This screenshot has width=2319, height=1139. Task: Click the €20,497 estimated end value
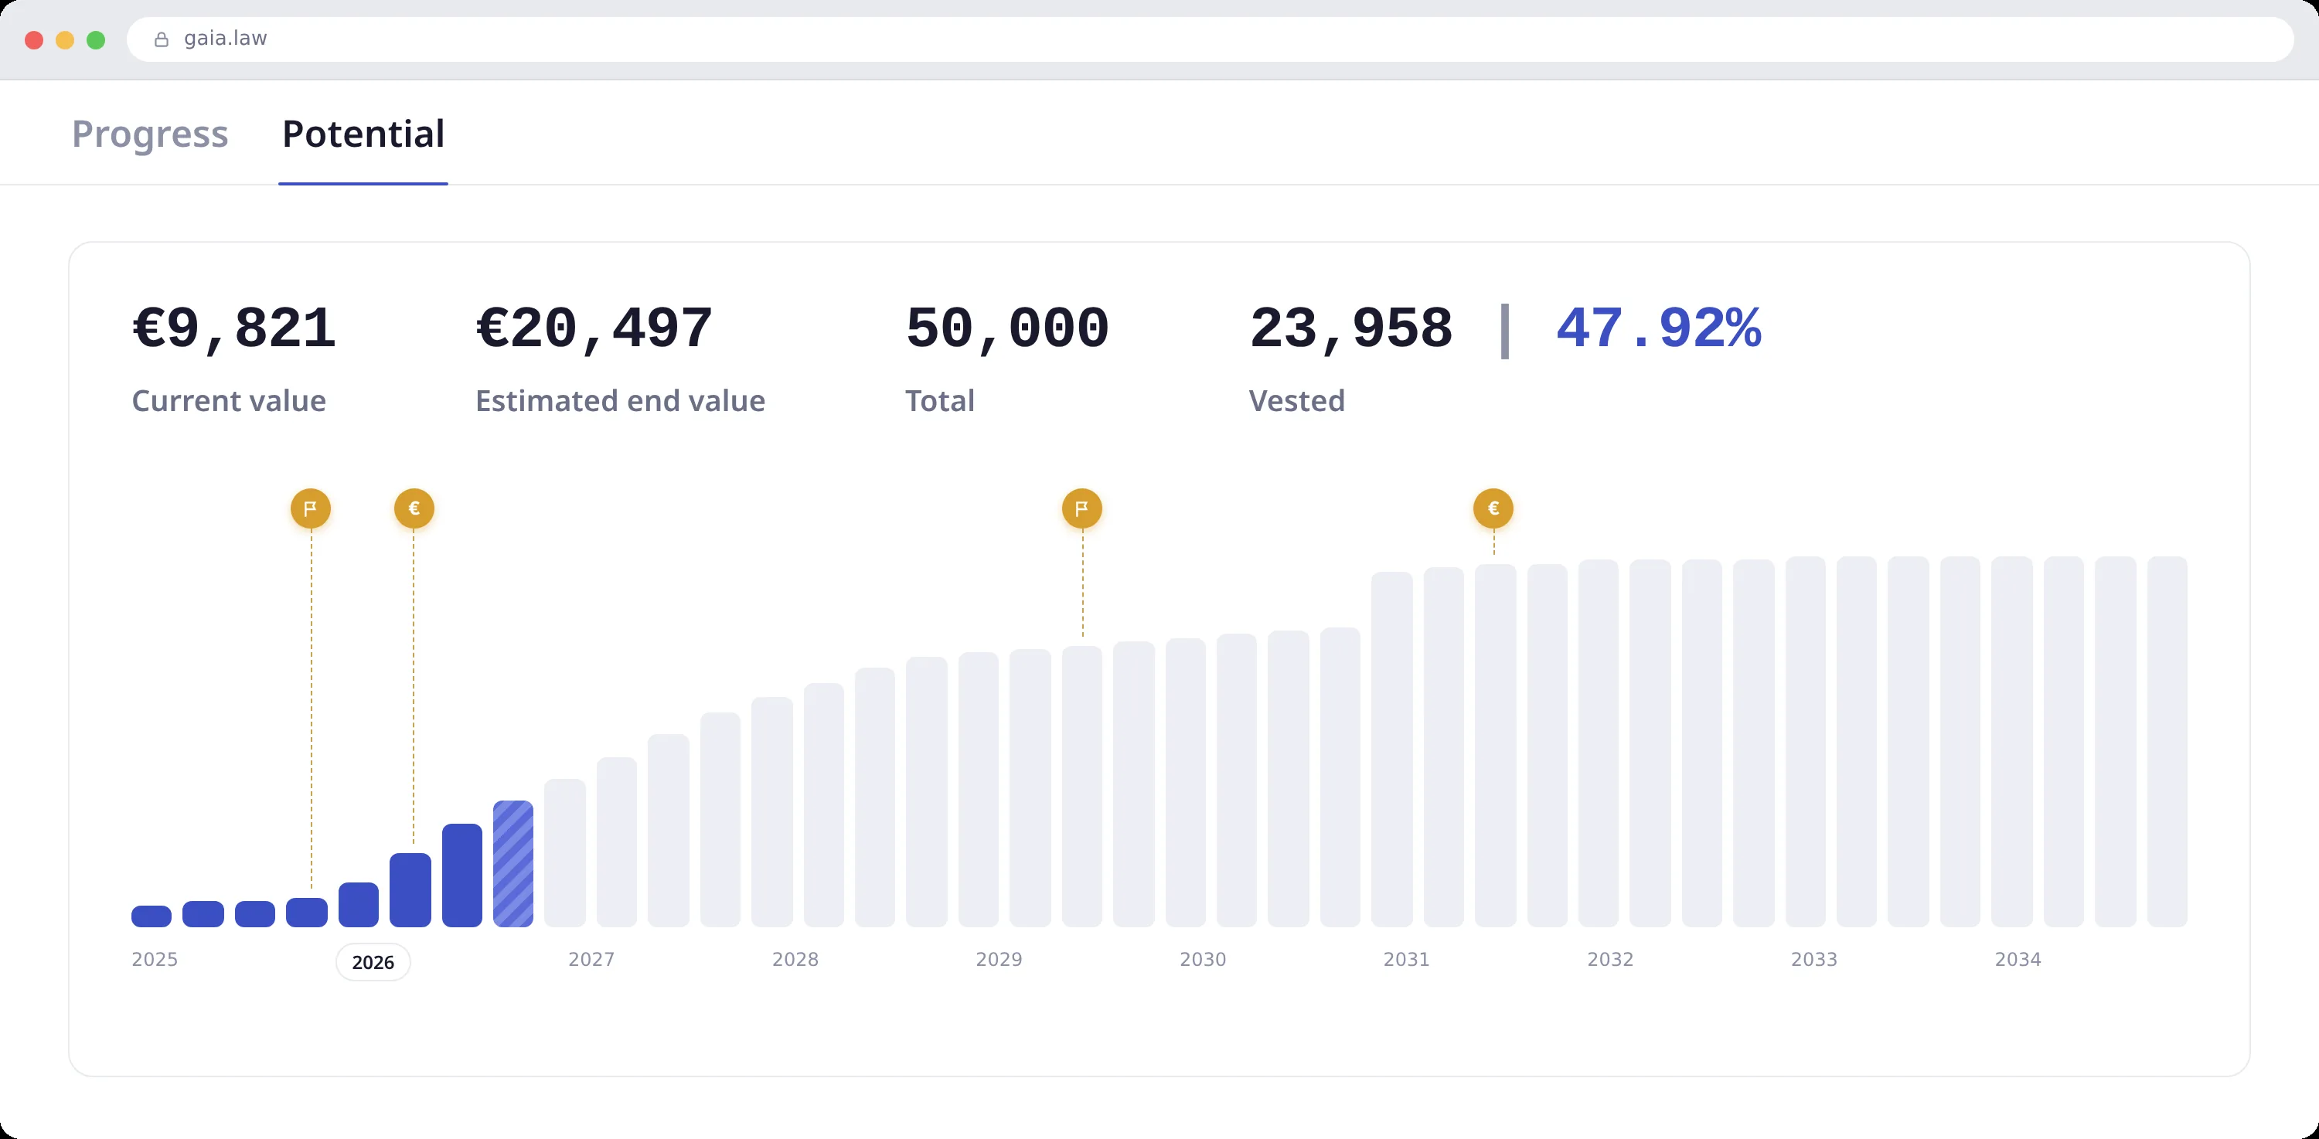pyautogui.click(x=594, y=328)
